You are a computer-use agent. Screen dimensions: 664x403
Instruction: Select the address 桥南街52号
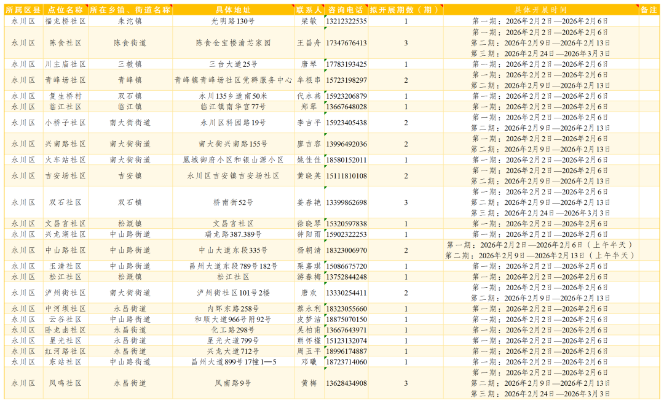(234, 202)
